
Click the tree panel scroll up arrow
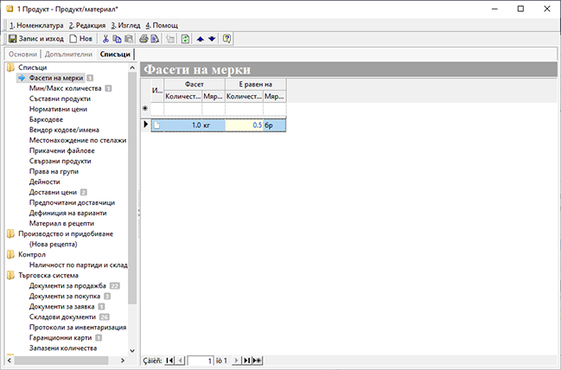coord(132,67)
